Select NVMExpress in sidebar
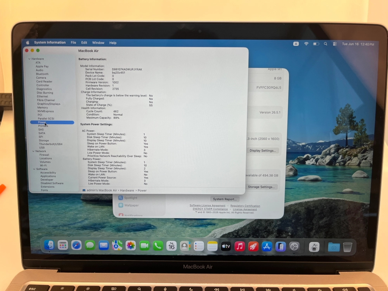Image resolution: width=388 pixels, height=291 pixels. pyautogui.click(x=46, y=111)
